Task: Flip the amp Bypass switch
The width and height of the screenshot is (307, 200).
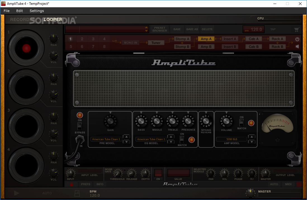Action: 79,126
